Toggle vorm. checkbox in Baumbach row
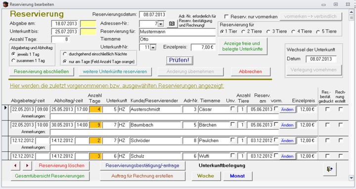Screen dimensions: 356x189 click(276, 124)
